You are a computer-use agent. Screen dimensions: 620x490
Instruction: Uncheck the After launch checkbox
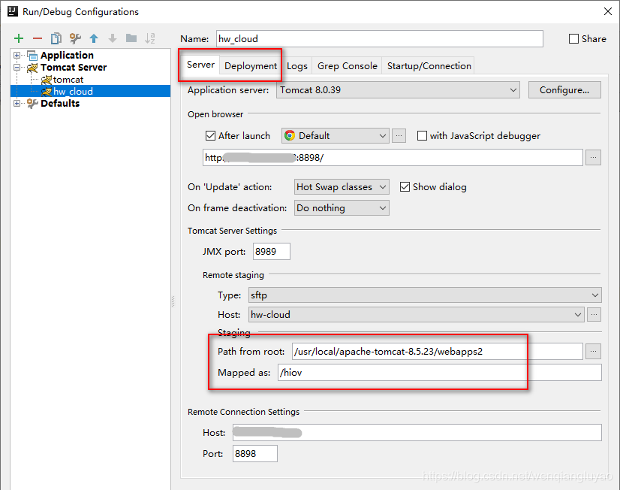coord(210,136)
